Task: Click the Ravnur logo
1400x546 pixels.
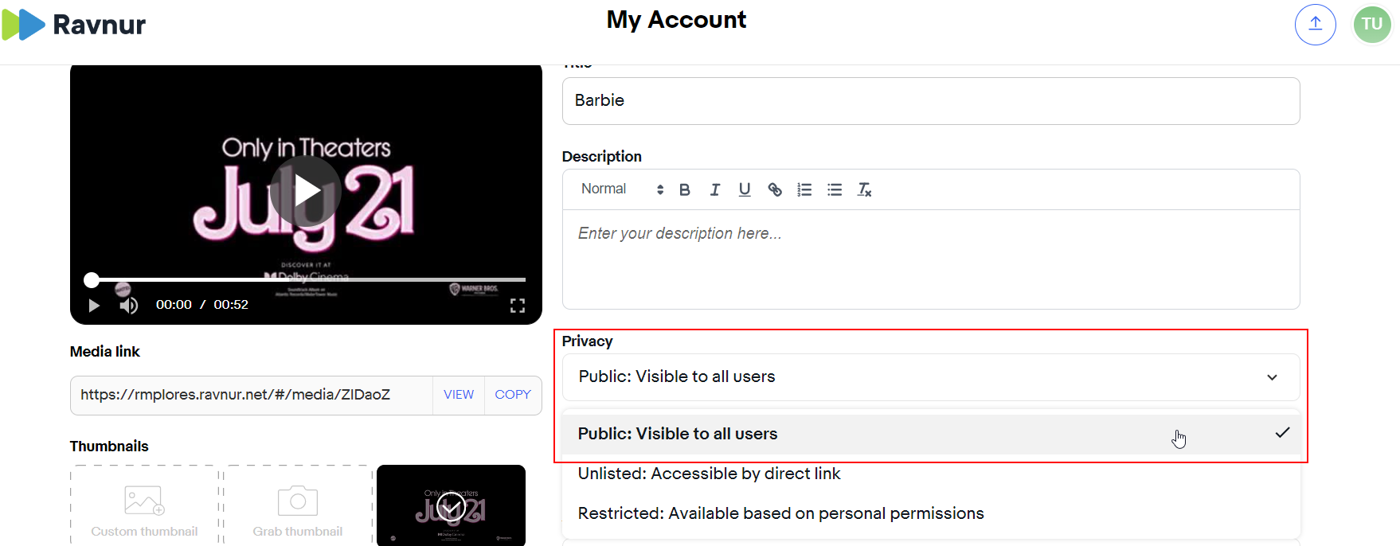Action: 74,25
